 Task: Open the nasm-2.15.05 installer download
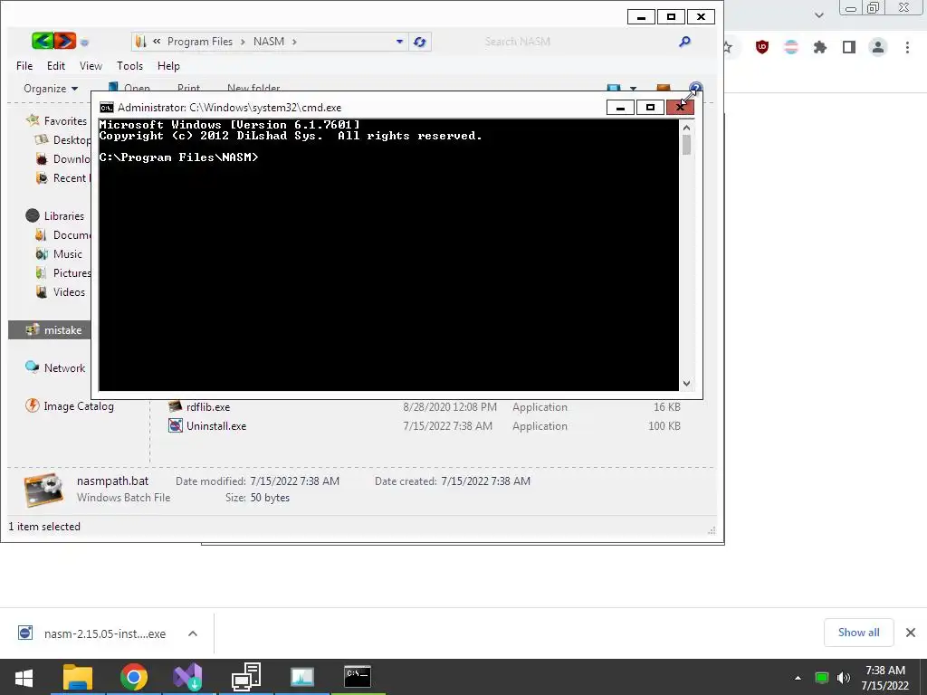[x=105, y=633]
